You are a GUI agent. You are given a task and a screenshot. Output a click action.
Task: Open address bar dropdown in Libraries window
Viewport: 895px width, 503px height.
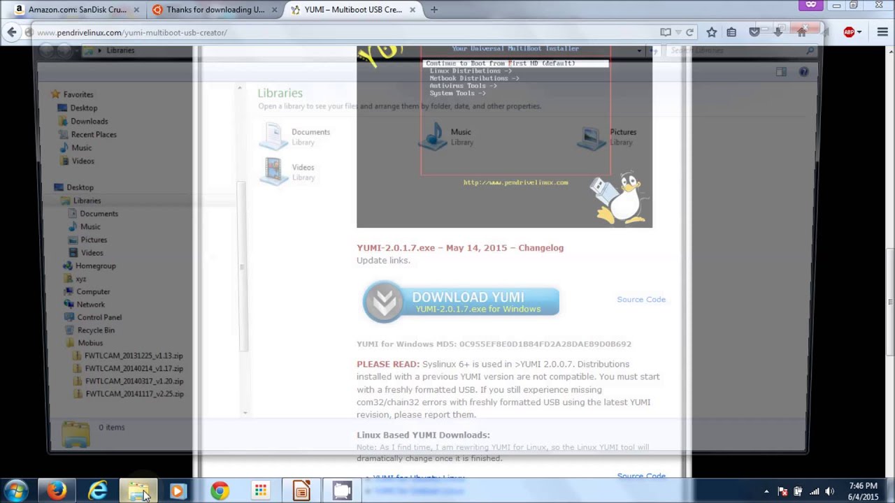click(x=639, y=50)
